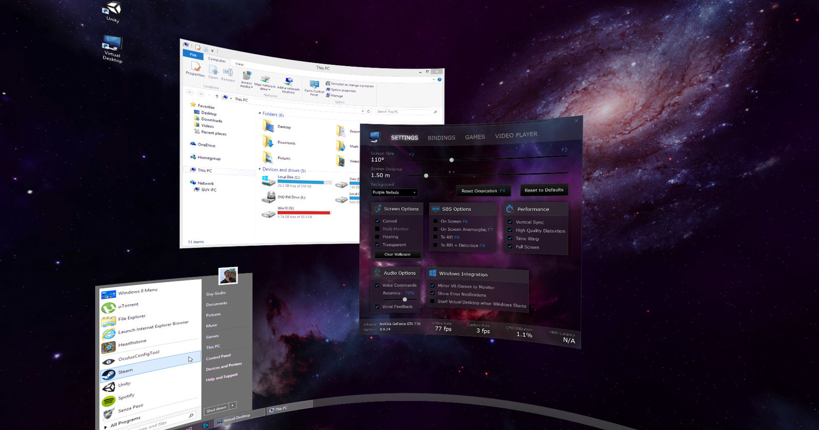Open the Explorer address bar history dropdown
Screen dimensions: 819x430
point(363,111)
